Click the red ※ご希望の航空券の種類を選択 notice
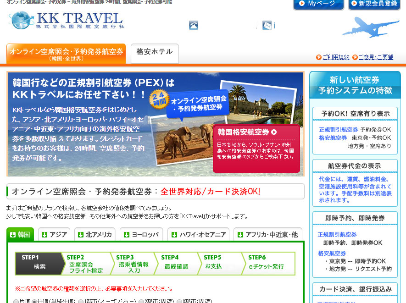This screenshot has width=406, height=303. 94,288
